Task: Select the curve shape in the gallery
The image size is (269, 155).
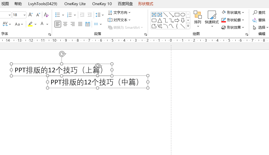Action: pos(171,26)
